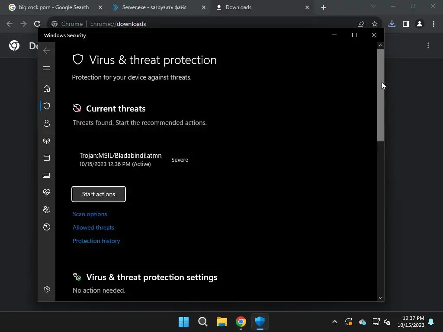Screen dimensions: 443x332
Task: Reload the page in Chrome
Action: pos(37,24)
